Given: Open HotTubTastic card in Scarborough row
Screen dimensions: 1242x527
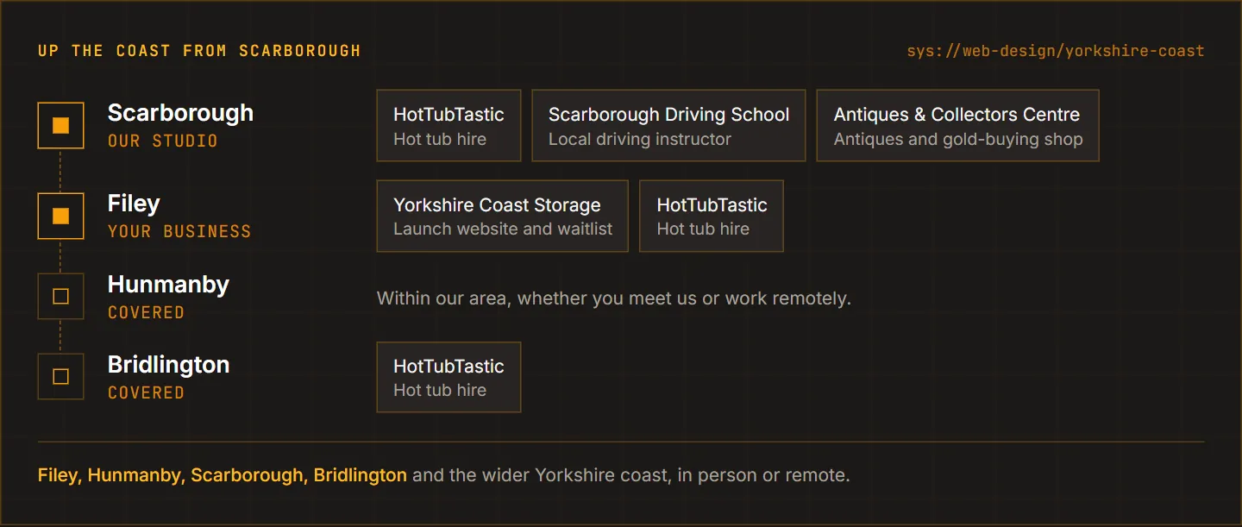Looking at the screenshot, I should [448, 126].
